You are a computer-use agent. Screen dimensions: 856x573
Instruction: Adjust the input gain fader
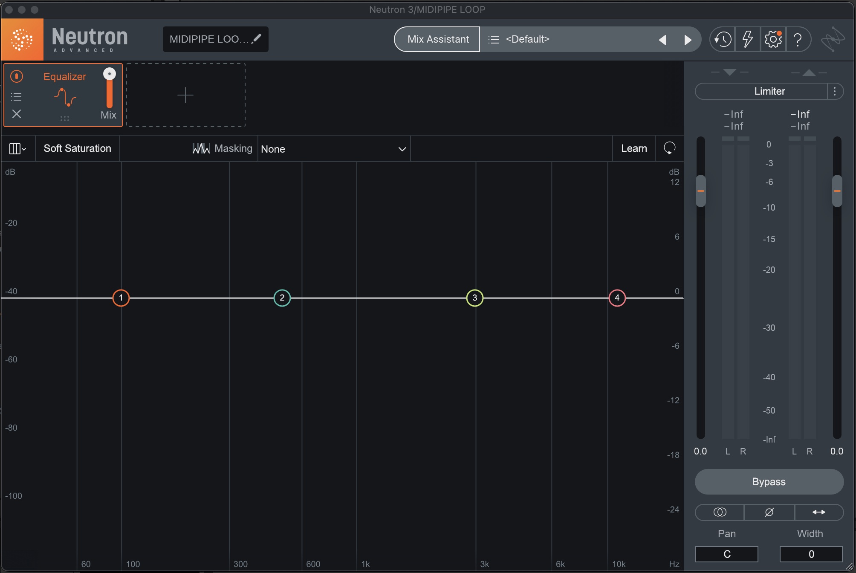pyautogui.click(x=700, y=191)
